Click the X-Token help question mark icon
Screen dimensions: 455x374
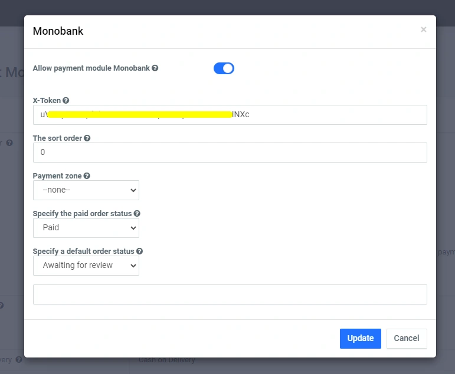pyautogui.click(x=66, y=101)
